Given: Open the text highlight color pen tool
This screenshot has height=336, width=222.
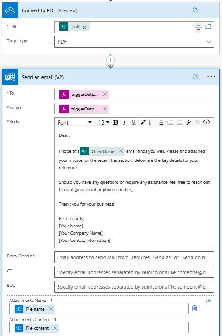Looking at the screenshot, I should click(x=143, y=122).
